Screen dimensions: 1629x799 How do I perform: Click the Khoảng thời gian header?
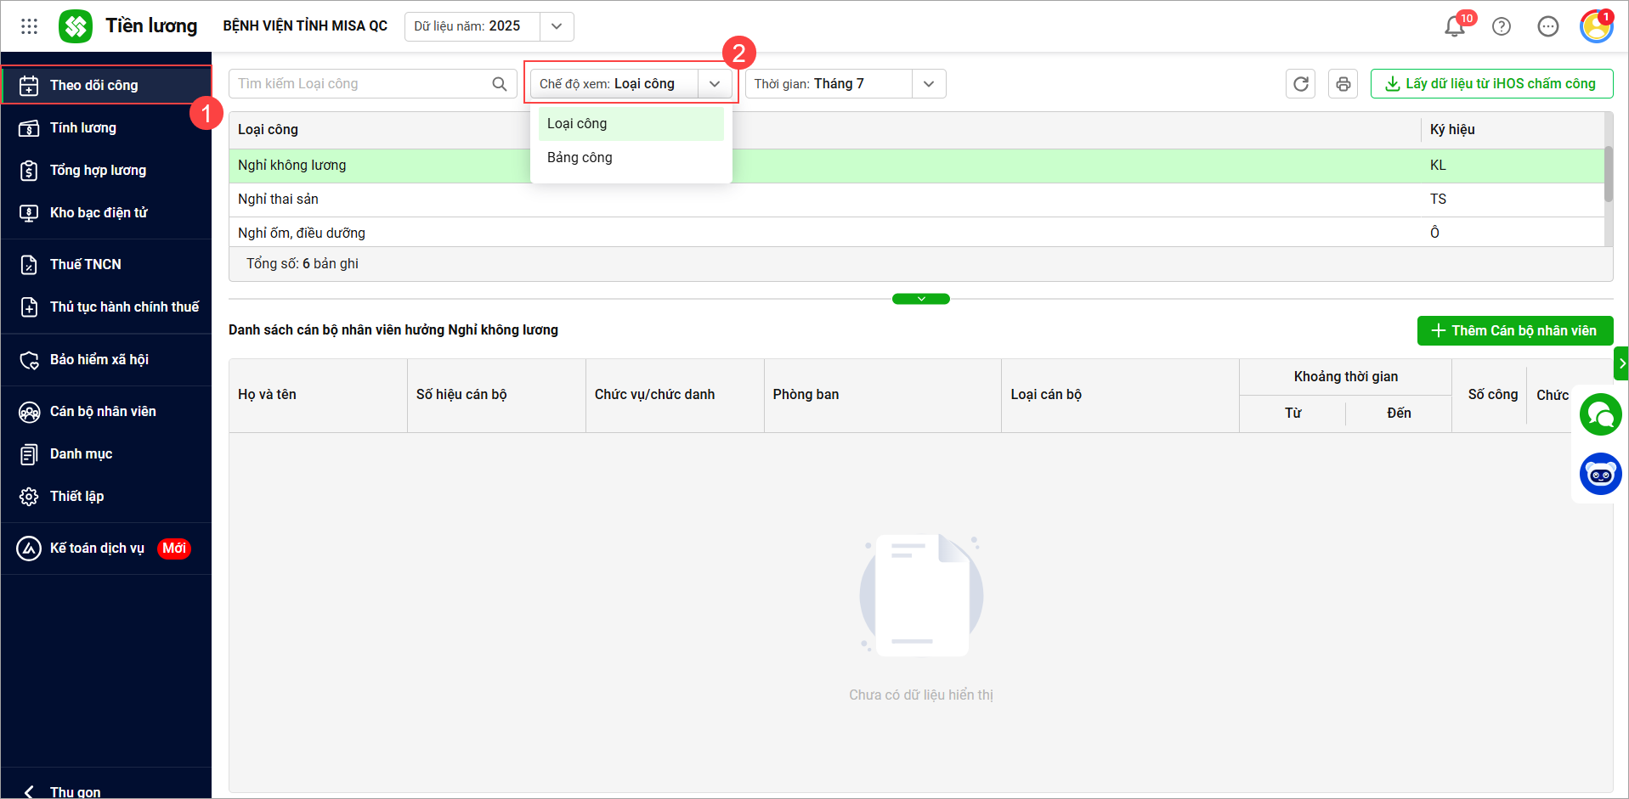1346,377
